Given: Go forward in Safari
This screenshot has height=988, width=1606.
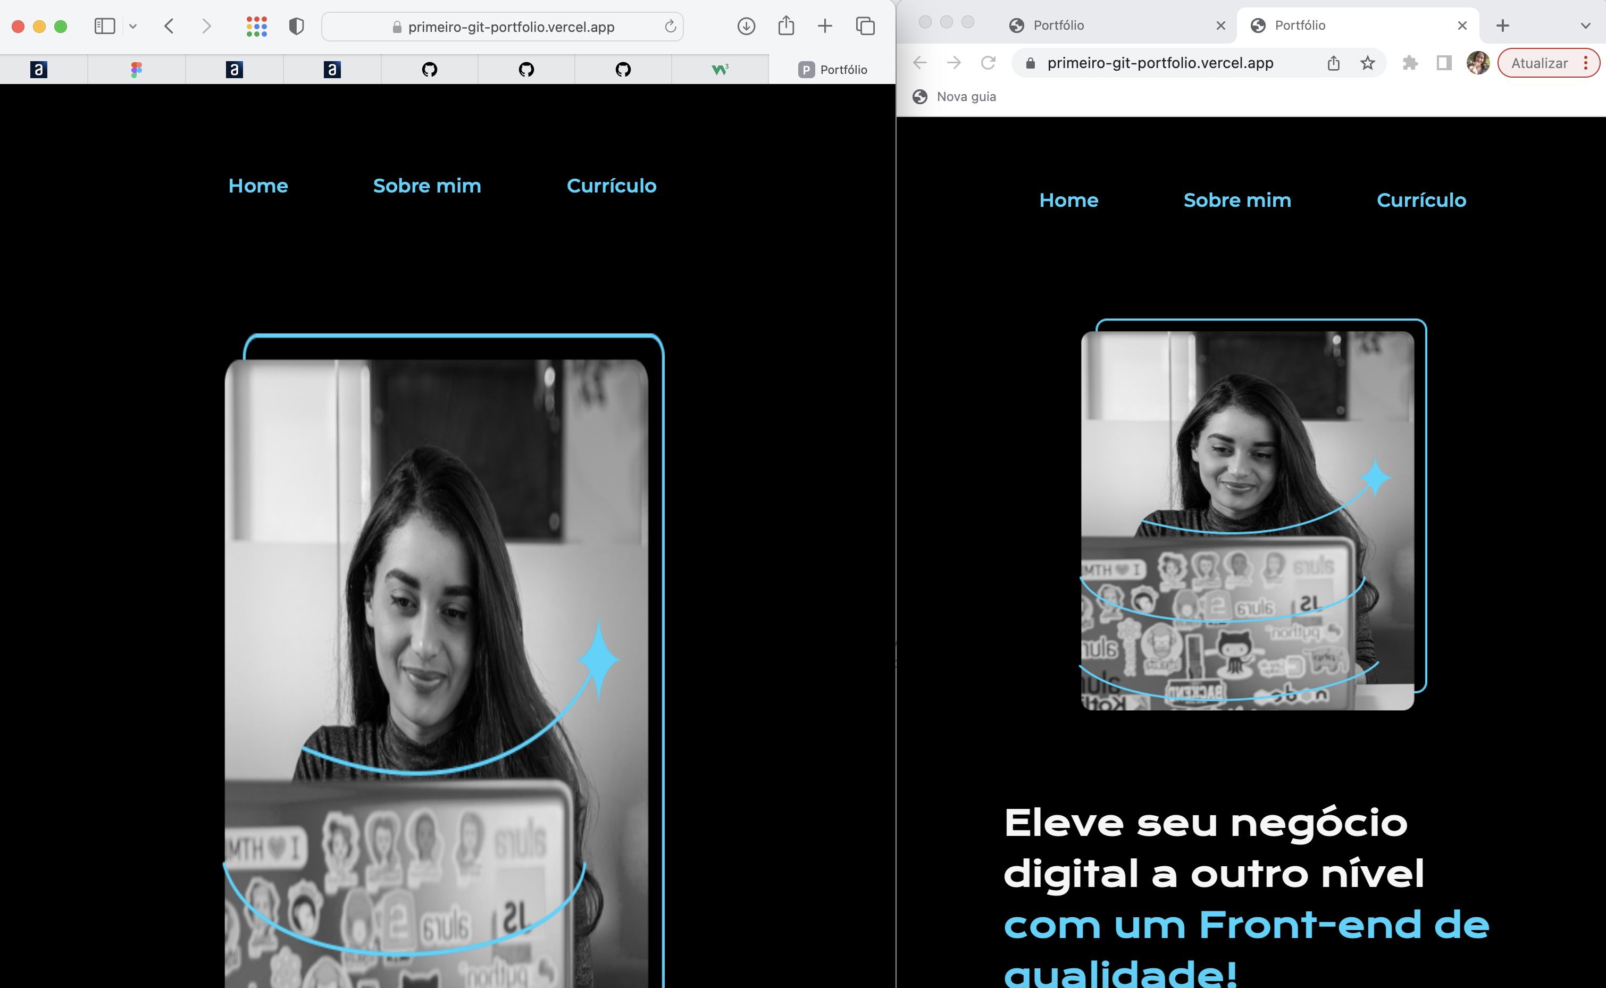Looking at the screenshot, I should tap(206, 26).
